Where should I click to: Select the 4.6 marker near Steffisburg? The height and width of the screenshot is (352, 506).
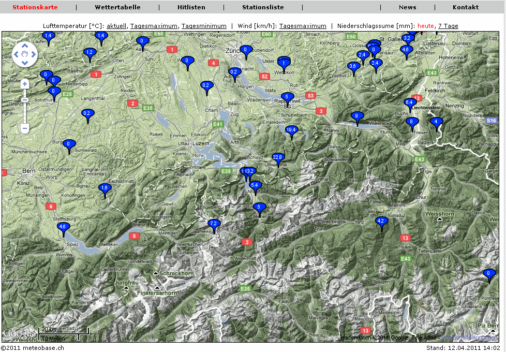pyautogui.click(x=63, y=227)
